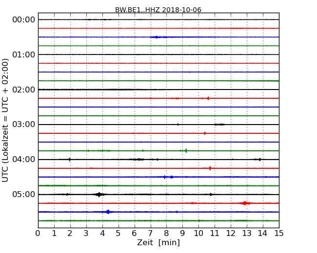Click the vertical axis title UTC (Lokalzeit = UTC + 02:00)
Image resolution: width=317 pixels, height=253 pixels.
[x=5, y=121]
